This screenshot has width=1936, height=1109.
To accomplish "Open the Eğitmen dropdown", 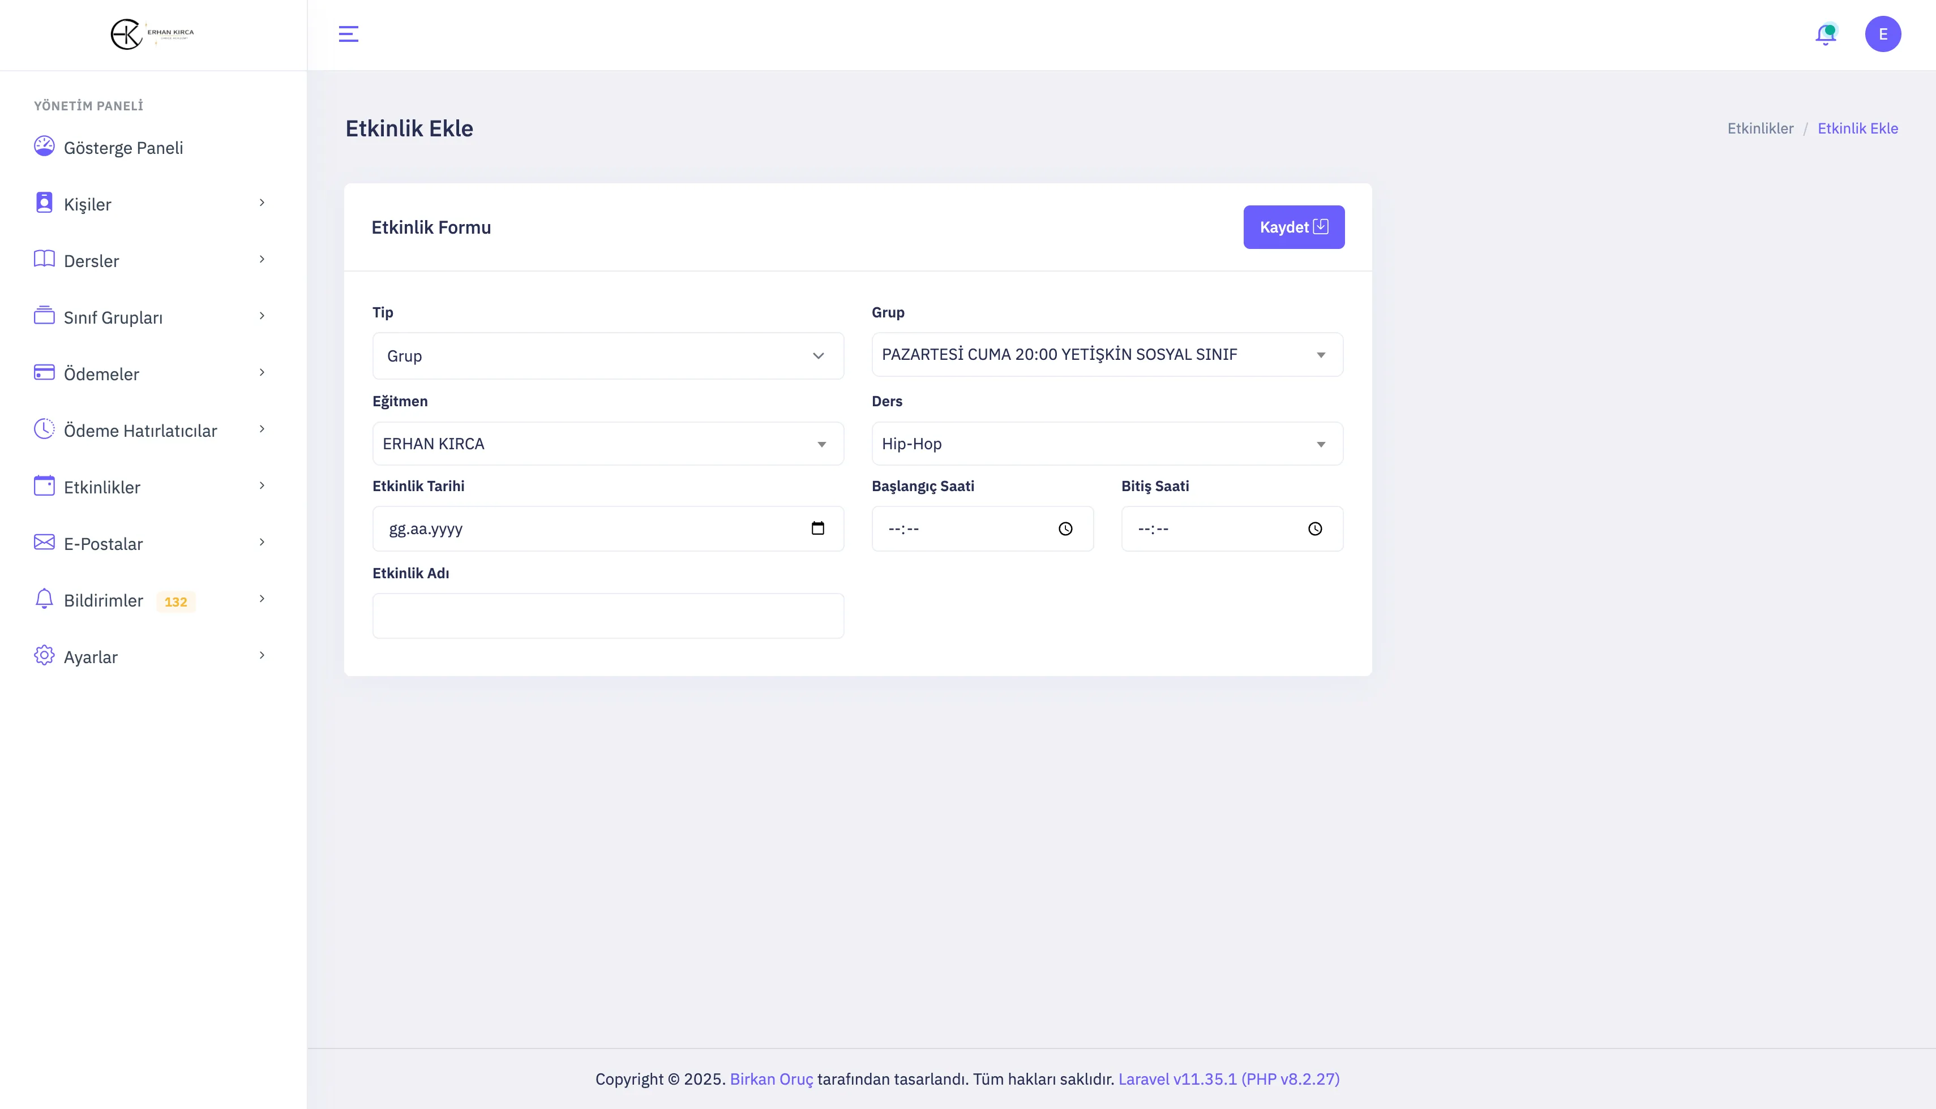I will tap(607, 444).
